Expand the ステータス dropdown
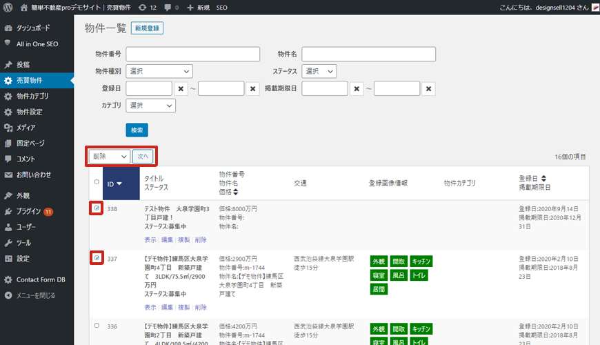The height and width of the screenshot is (345, 600). (x=319, y=71)
